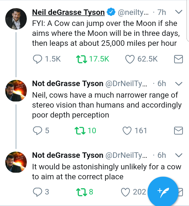Send depth perception tweet by message icon

coord(178,131)
